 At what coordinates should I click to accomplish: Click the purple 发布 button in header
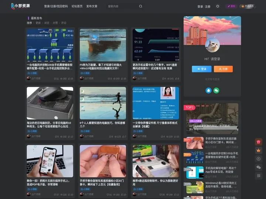click(231, 6)
